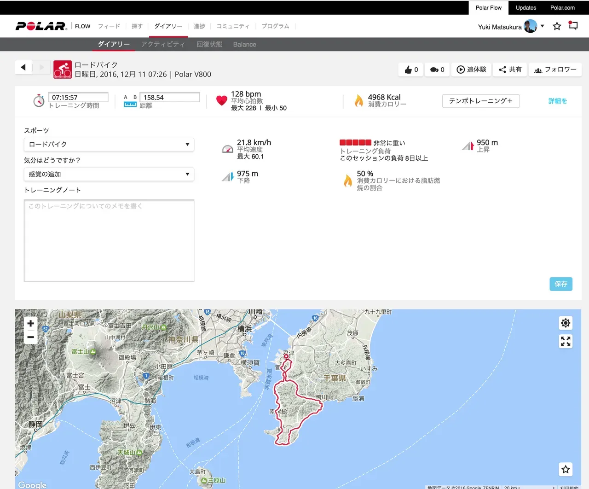This screenshot has height=489, width=589.
Task: Zoom out on the map
Action: (30, 337)
